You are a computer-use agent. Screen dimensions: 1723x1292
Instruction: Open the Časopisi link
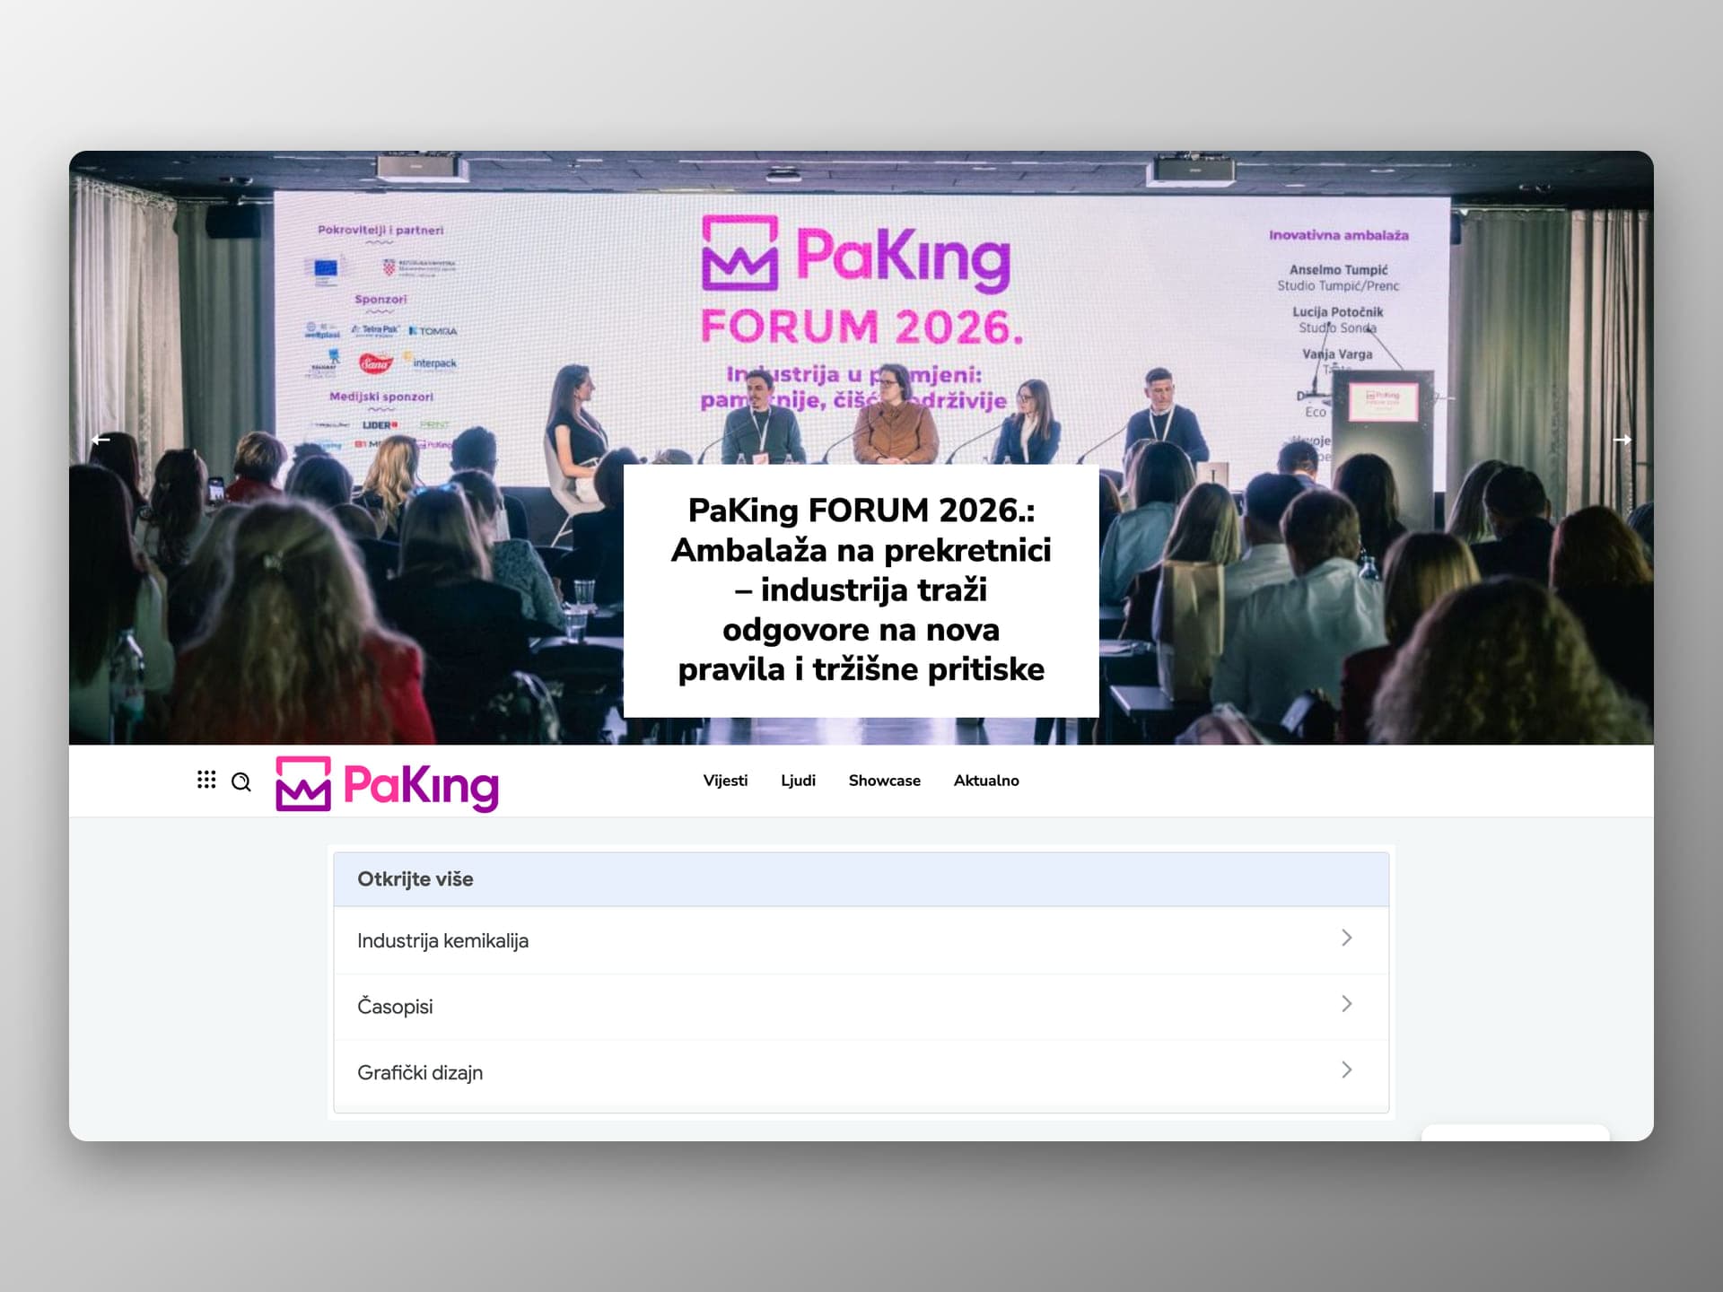click(861, 1007)
